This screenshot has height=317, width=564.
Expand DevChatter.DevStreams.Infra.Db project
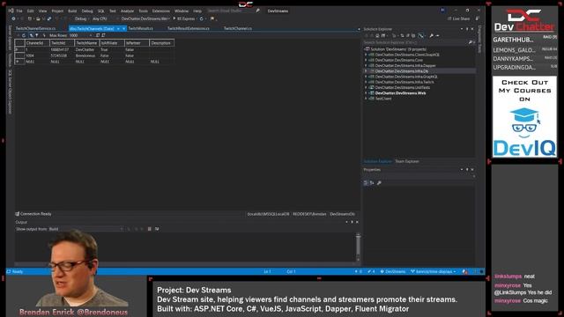[367, 71]
